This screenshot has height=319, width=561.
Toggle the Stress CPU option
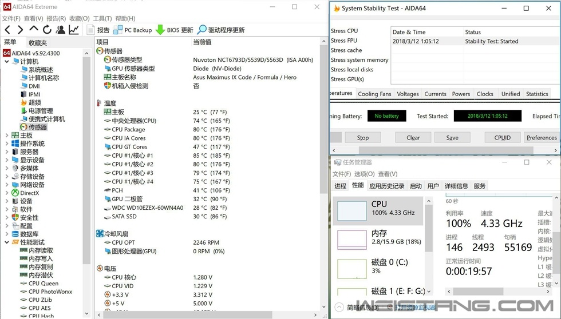coord(344,31)
